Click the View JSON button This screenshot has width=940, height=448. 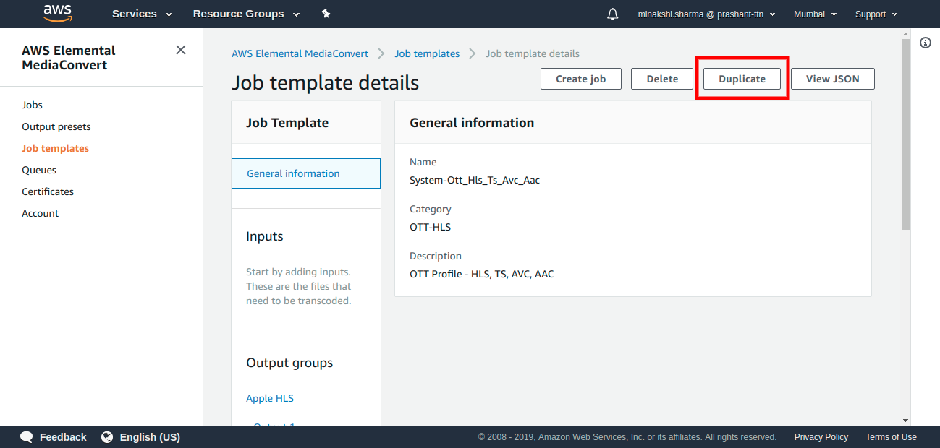coord(832,79)
